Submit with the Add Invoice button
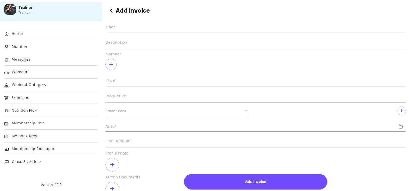 (255, 182)
